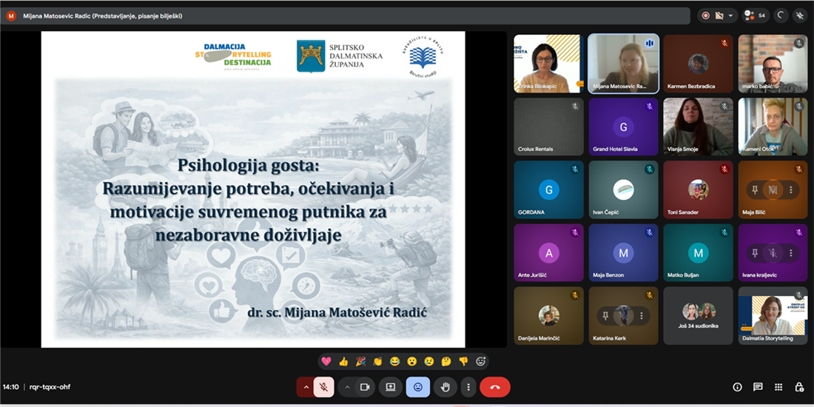Pin Katarina Kerk's tile
The width and height of the screenshot is (814, 407).
click(606, 316)
